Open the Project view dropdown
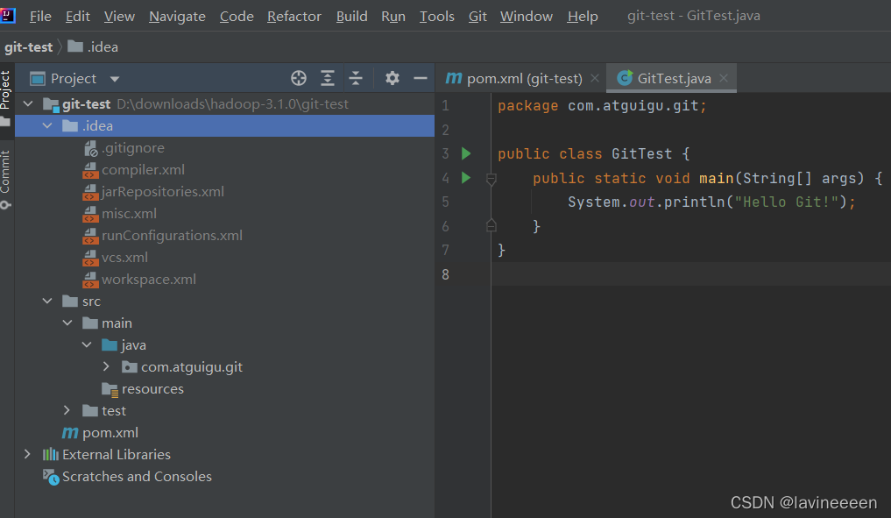Viewport: 891px width, 518px height. click(x=115, y=79)
